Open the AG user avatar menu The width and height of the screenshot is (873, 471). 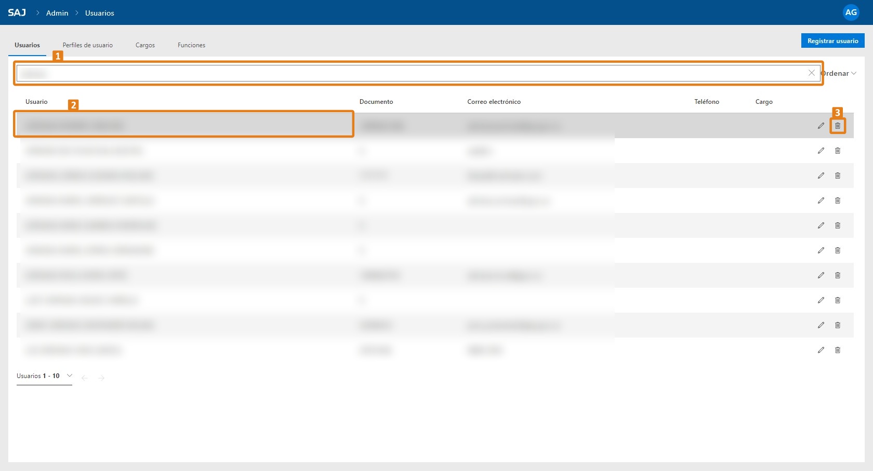click(851, 12)
